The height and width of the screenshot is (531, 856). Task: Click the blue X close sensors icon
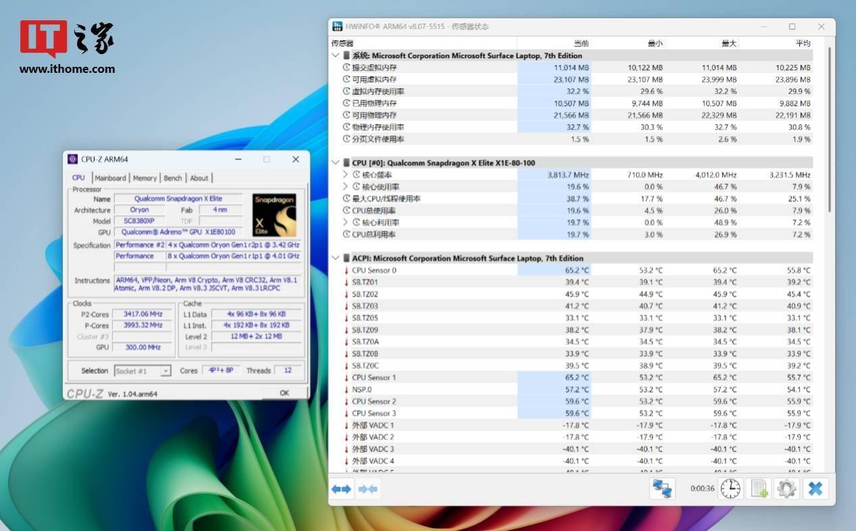pos(815,488)
